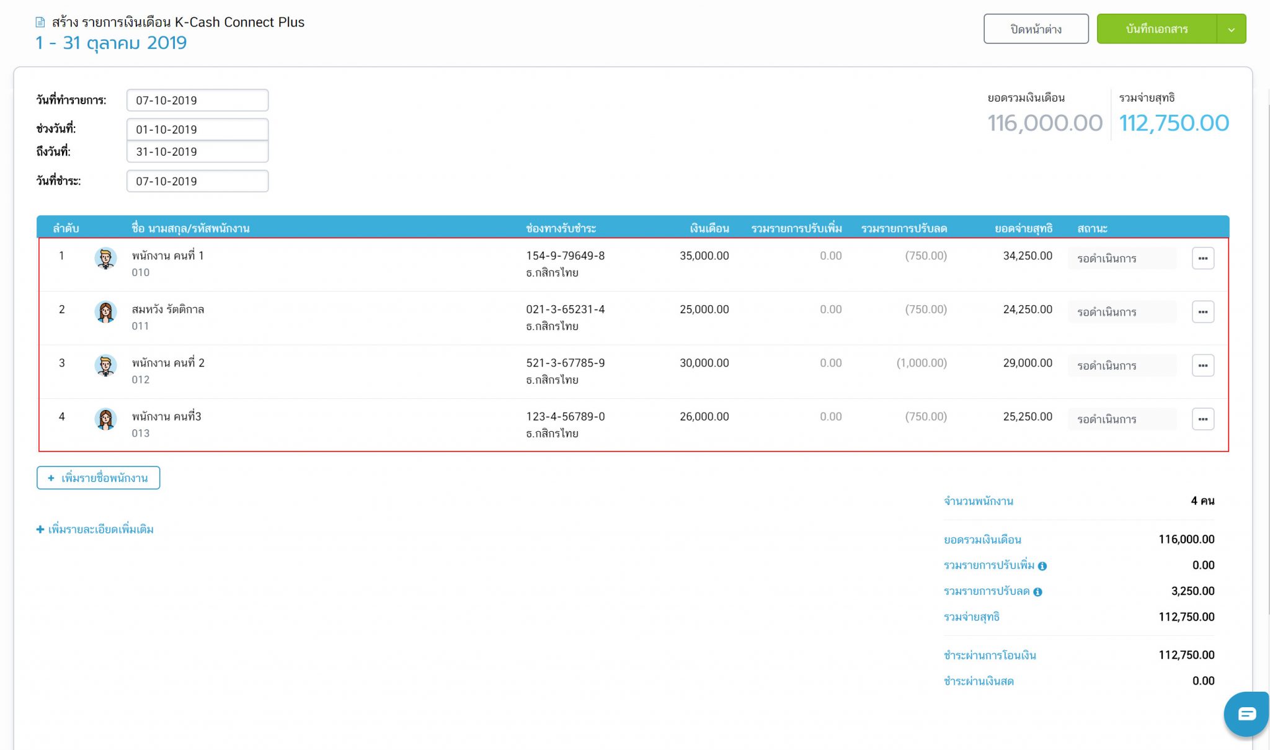This screenshot has height=750, width=1270.
Task: Click the info icon next to รวมรายการปรับลด
Action: pyautogui.click(x=1039, y=592)
